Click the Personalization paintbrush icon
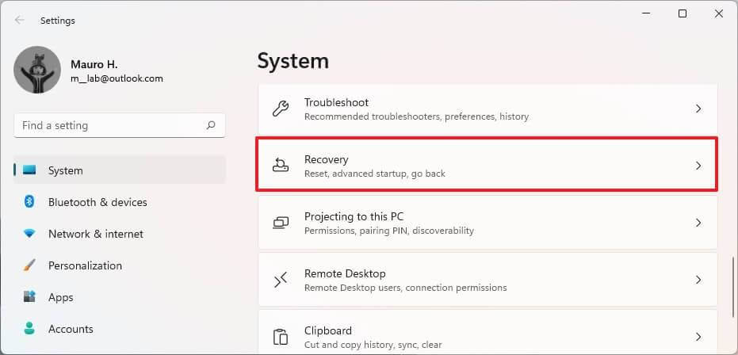The height and width of the screenshot is (355, 738). pyautogui.click(x=29, y=265)
